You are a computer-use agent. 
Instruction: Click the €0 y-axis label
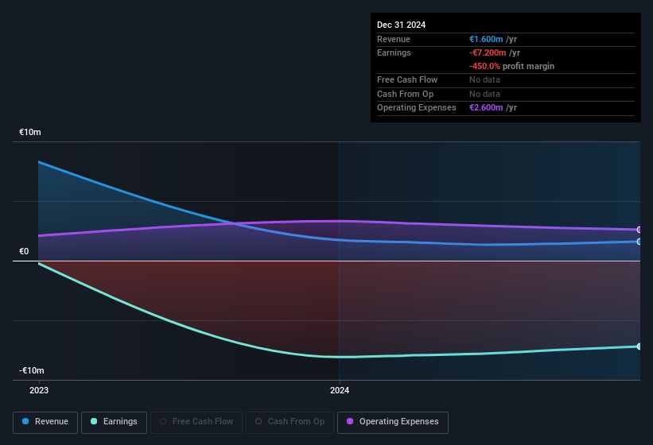24,251
